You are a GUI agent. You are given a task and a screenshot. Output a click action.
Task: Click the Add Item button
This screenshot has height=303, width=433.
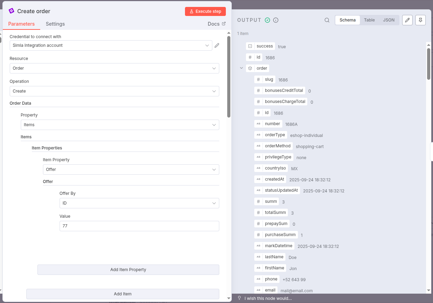point(123,294)
